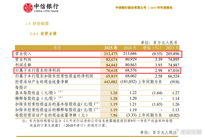The height and width of the screenshot is (137, 204).
Task: Click the 基本每股收益 2023 value 1.27
Action: [x=176, y=93]
